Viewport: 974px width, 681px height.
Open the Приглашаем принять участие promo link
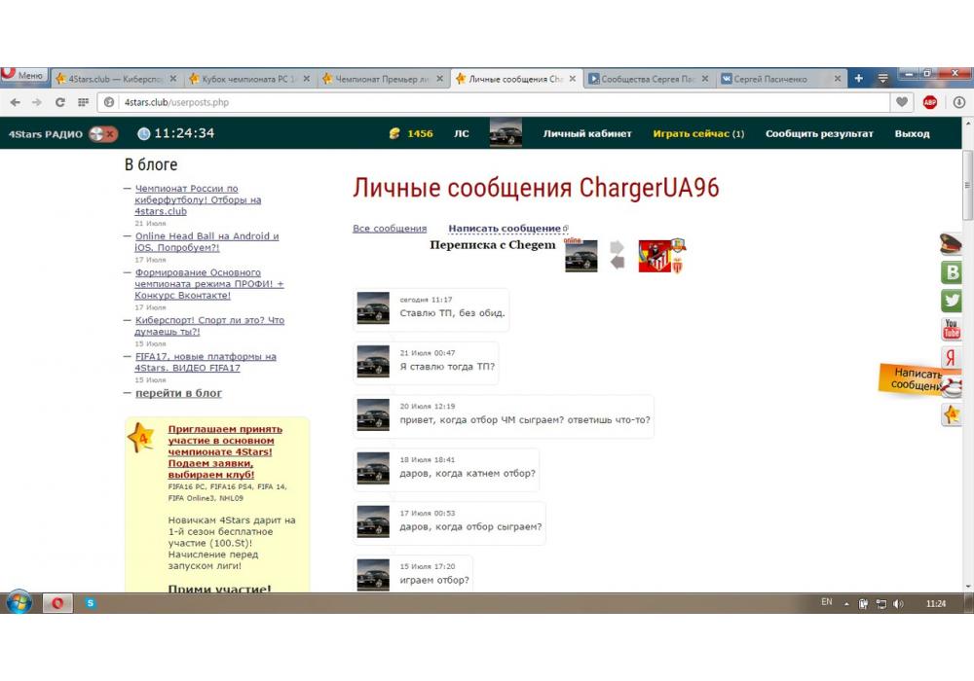pyautogui.click(x=225, y=451)
